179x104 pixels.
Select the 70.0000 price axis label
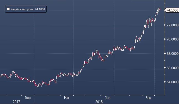pos(172,39)
